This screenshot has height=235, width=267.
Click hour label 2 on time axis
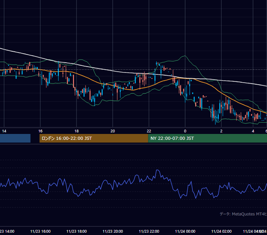(x=221, y=131)
